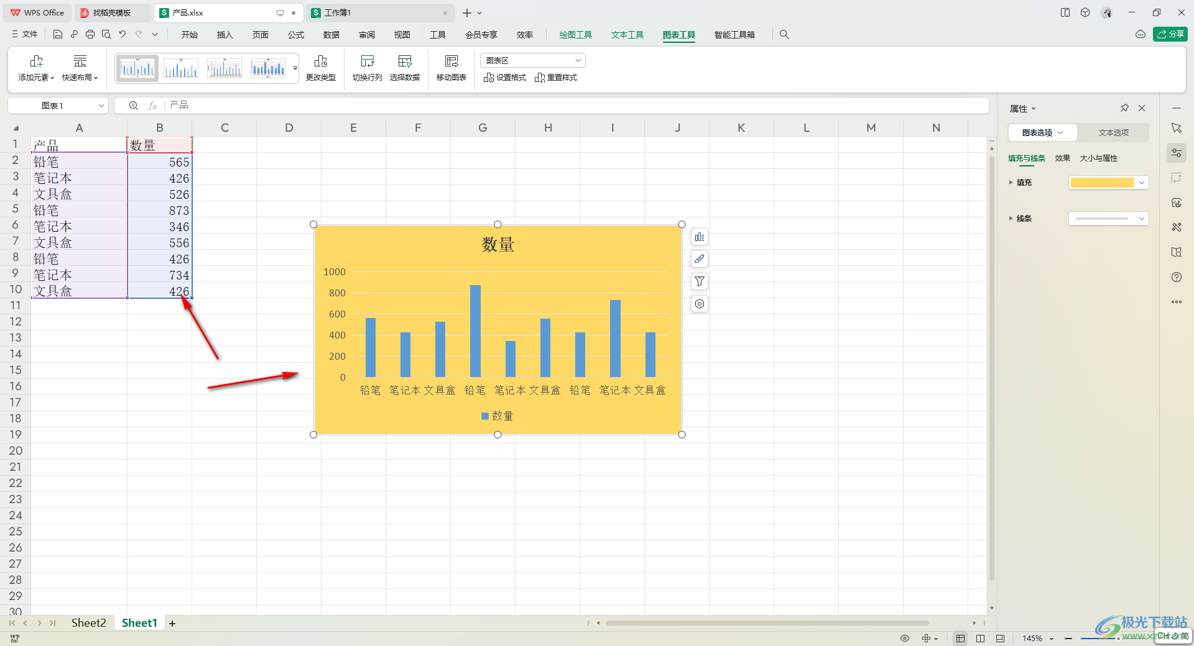Click more options dots in right sidebar
This screenshot has height=646, width=1194.
pyautogui.click(x=1177, y=302)
